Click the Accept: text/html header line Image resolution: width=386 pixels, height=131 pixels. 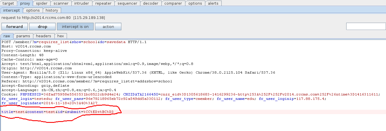pos(97,64)
